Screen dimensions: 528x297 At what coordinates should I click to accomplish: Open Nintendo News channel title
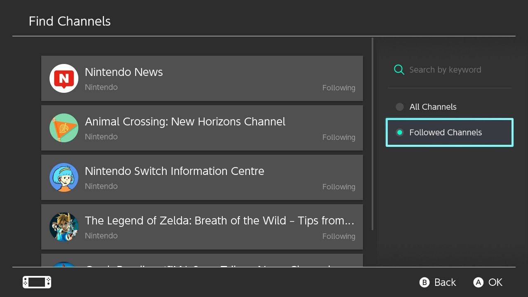[124, 72]
